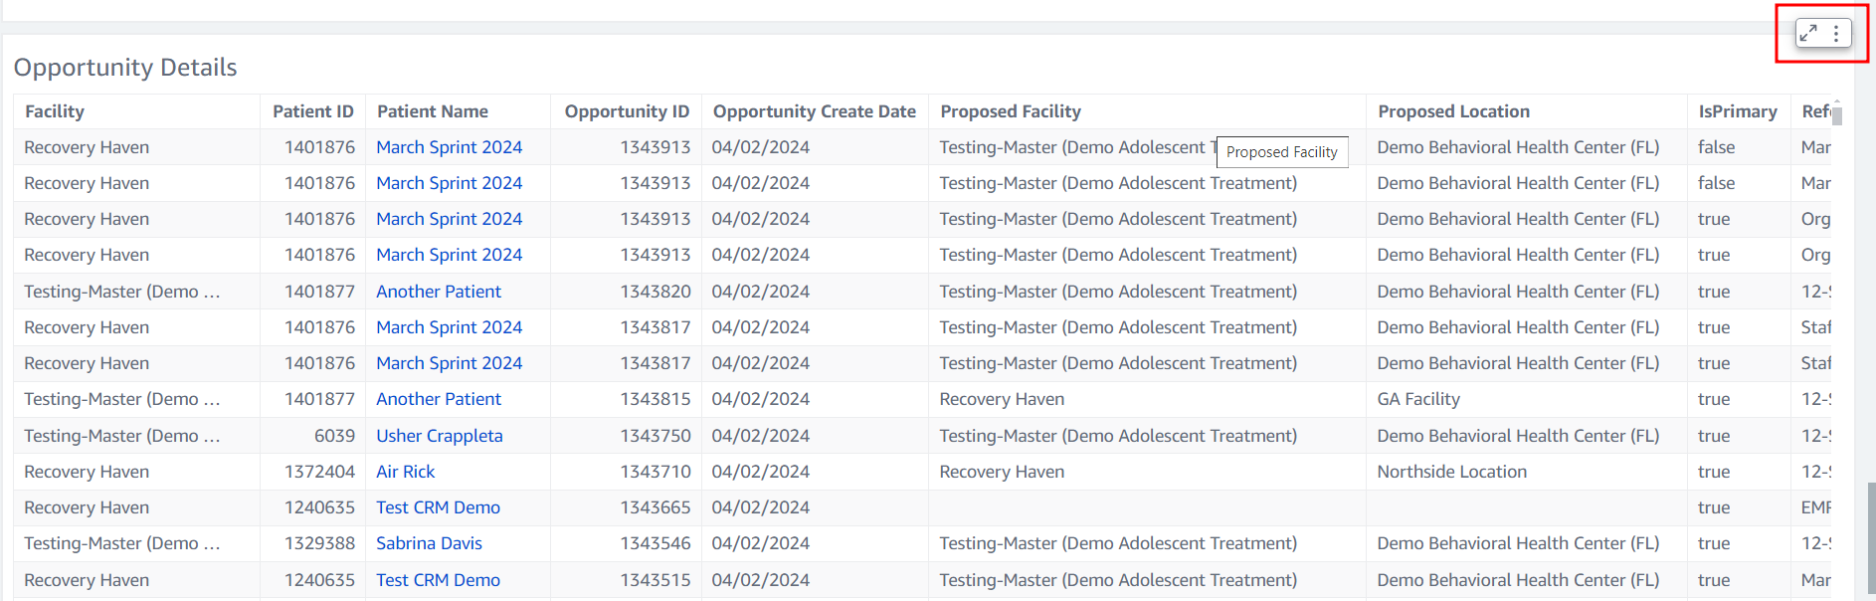Click the Opportunity Create Date header
The height and width of the screenshot is (601, 1876).
[814, 111]
